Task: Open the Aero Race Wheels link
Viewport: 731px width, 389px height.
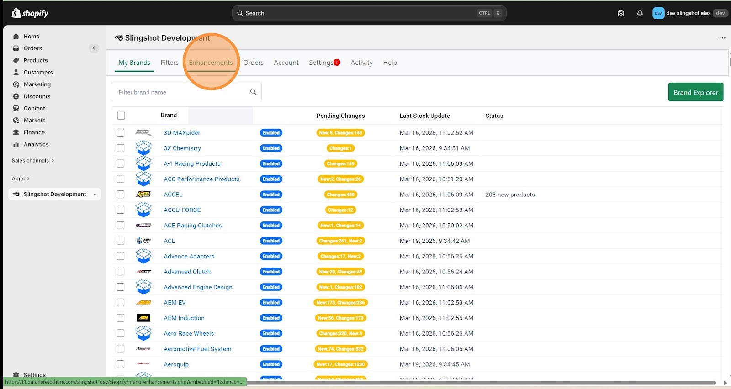Action: pyautogui.click(x=189, y=333)
